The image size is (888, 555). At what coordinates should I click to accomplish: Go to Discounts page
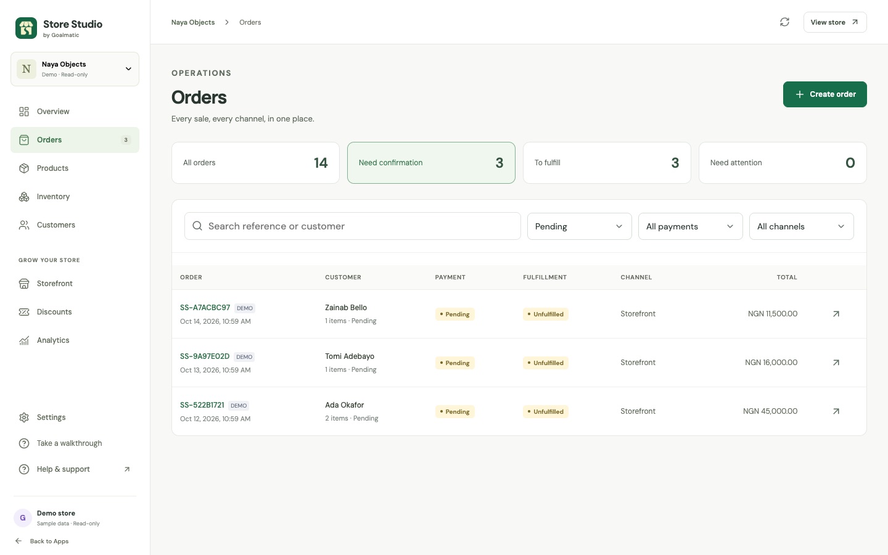tap(75, 312)
